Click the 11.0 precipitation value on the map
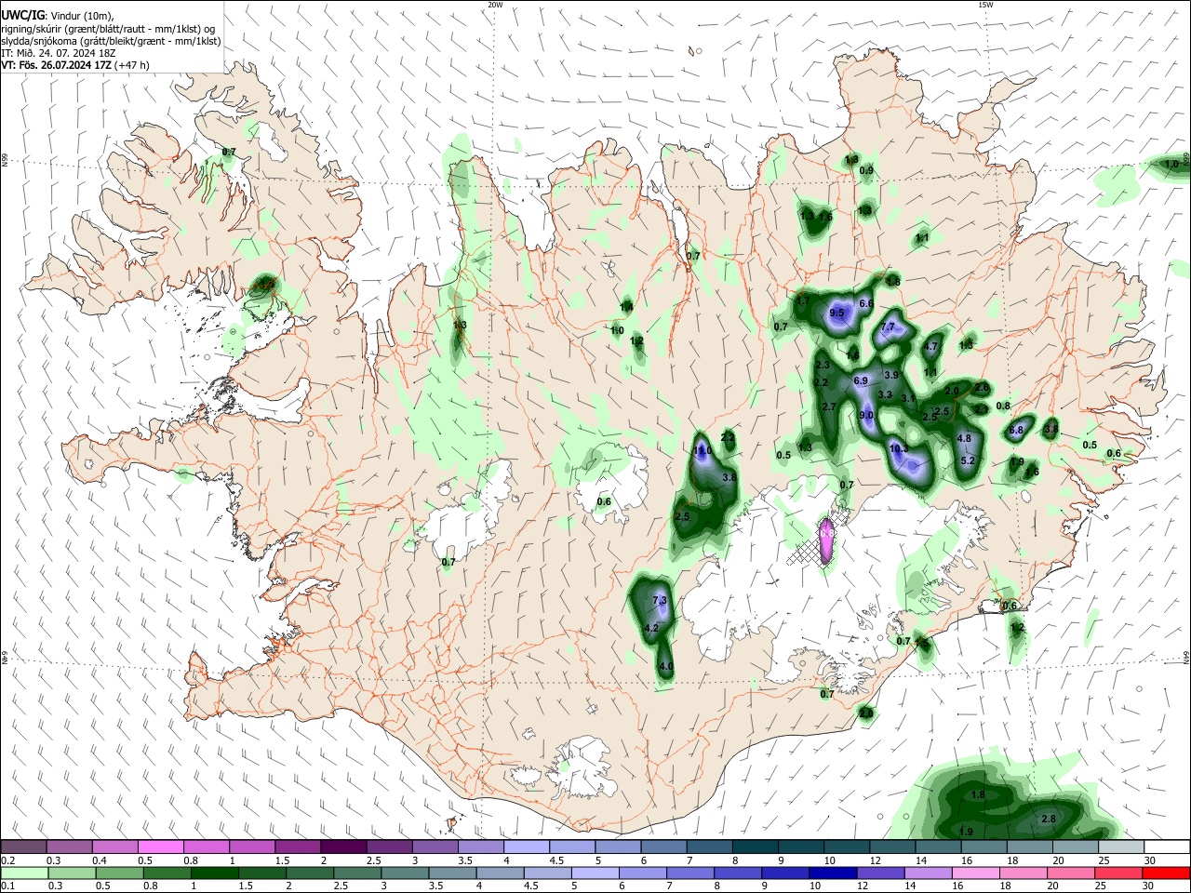Image resolution: width=1191 pixels, height=893 pixels. (703, 450)
